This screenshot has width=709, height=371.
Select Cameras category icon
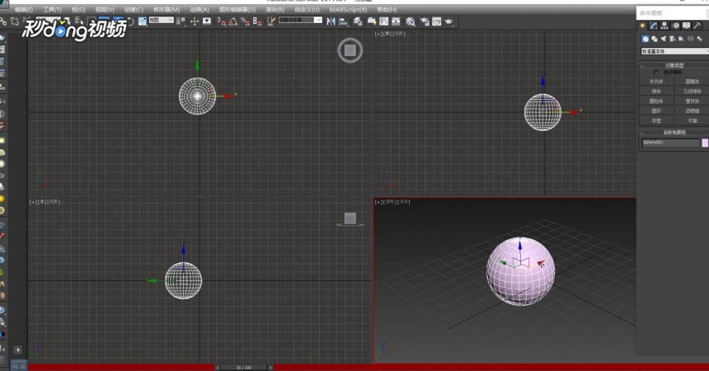point(673,39)
